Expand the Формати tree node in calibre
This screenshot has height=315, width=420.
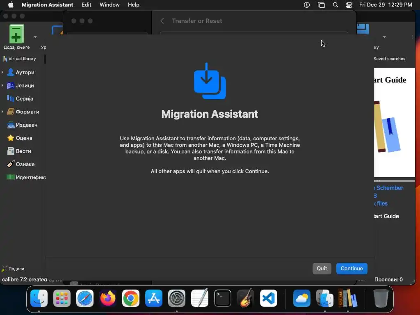[x=2, y=112]
